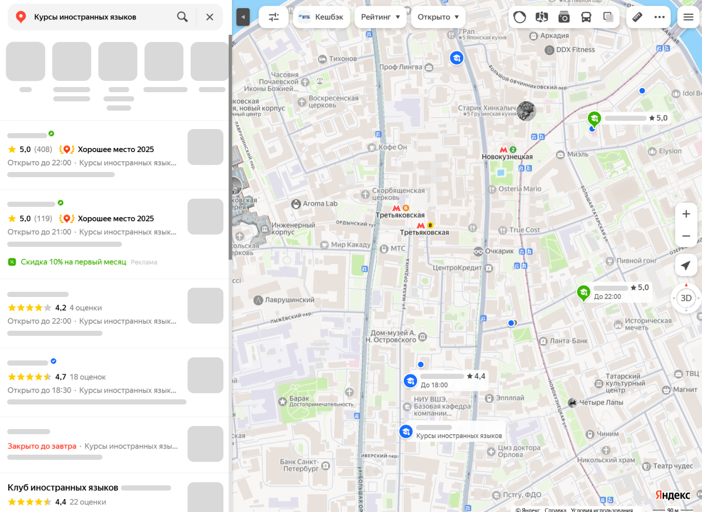
Task: Click the Aroma Lab map place
Action: (x=315, y=204)
